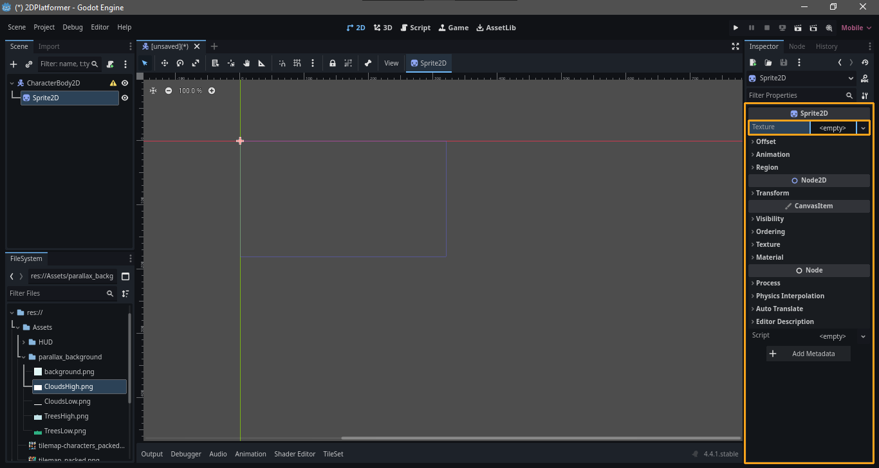Click the Add Metadata button
Screen dimensions: 879x468
tap(808, 354)
